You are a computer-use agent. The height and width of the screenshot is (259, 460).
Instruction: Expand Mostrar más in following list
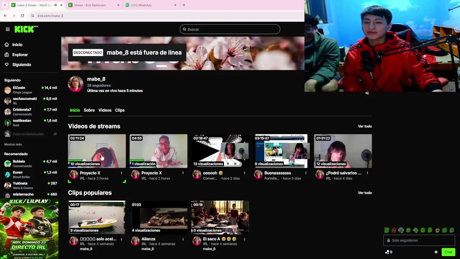pos(13,144)
